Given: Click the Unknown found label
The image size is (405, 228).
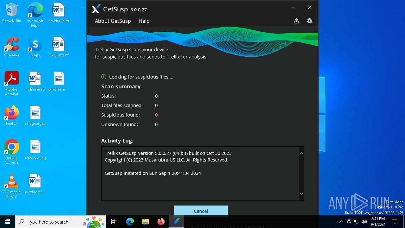Looking at the screenshot, I should tap(120, 124).
